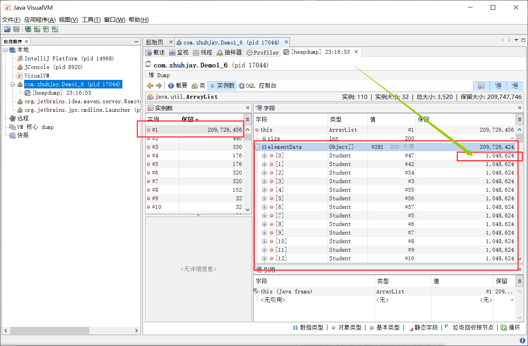Close the 实例数 panel with its X
The height and width of the screenshot is (346, 528).
[x=248, y=108]
